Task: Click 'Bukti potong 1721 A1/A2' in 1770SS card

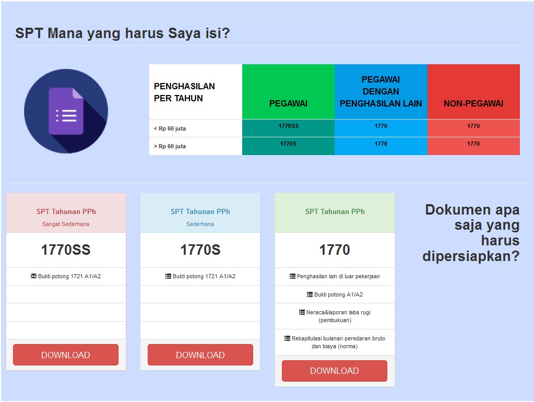Action: pyautogui.click(x=69, y=276)
